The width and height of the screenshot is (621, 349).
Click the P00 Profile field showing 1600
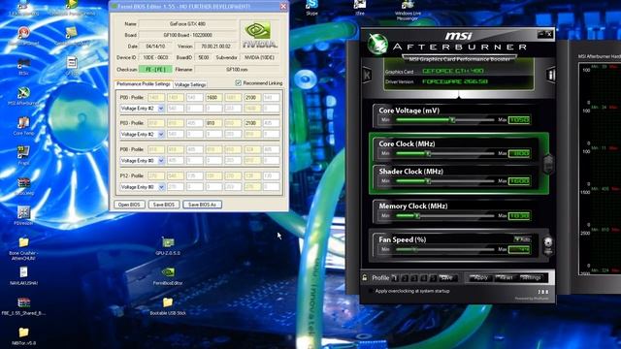(x=213, y=97)
